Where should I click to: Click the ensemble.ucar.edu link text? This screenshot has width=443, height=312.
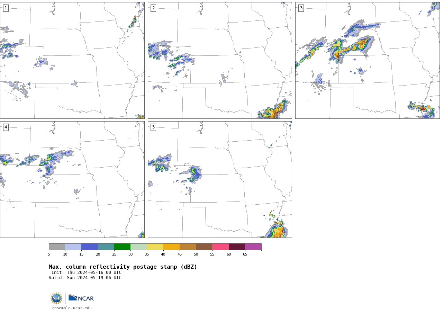click(x=72, y=308)
